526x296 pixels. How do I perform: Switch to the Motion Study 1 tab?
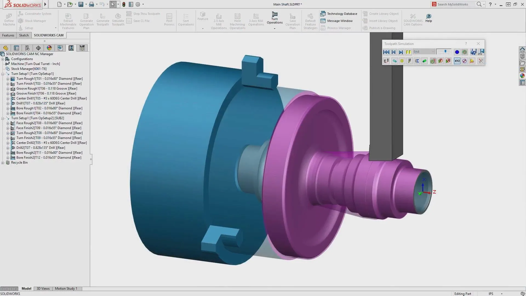[x=66, y=288]
